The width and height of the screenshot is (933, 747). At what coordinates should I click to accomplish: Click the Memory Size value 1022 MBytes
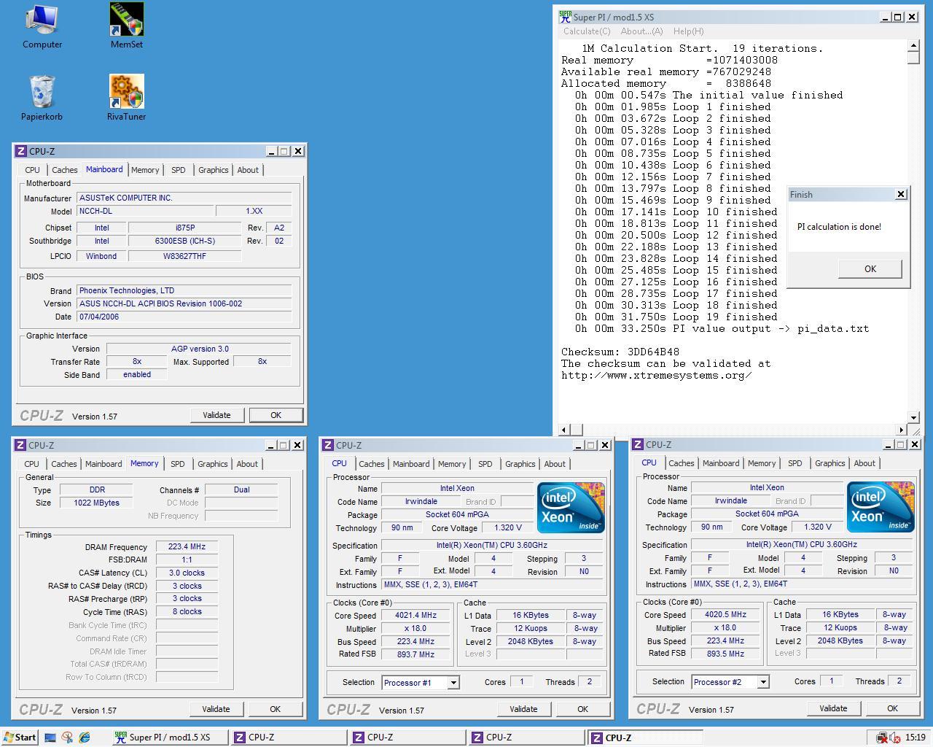pyautogui.click(x=96, y=503)
